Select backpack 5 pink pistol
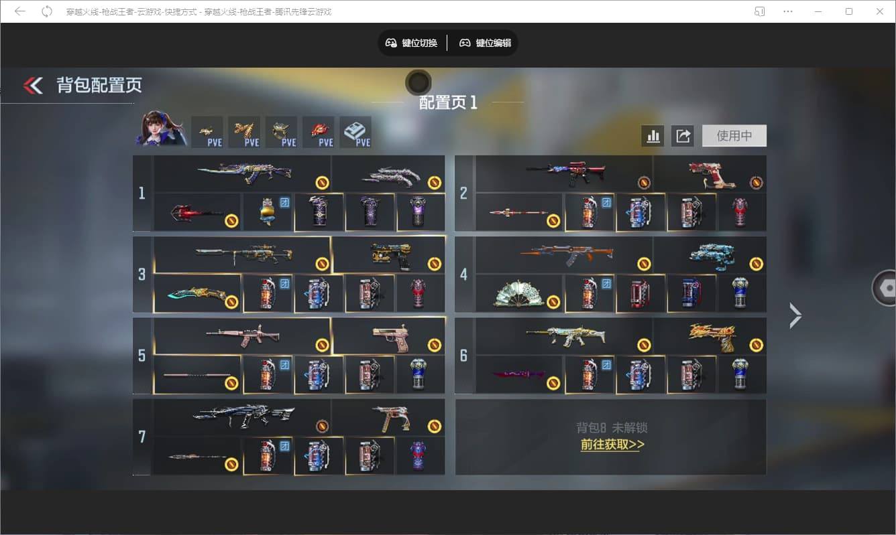 388,336
